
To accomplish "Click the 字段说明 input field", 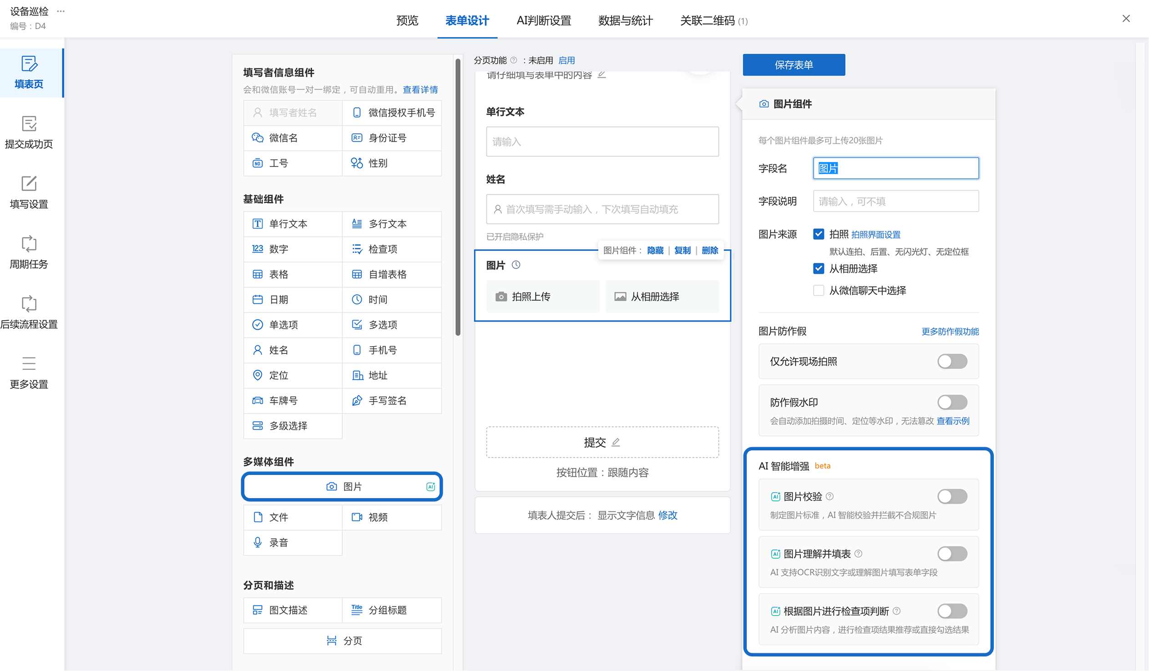I will (x=896, y=202).
